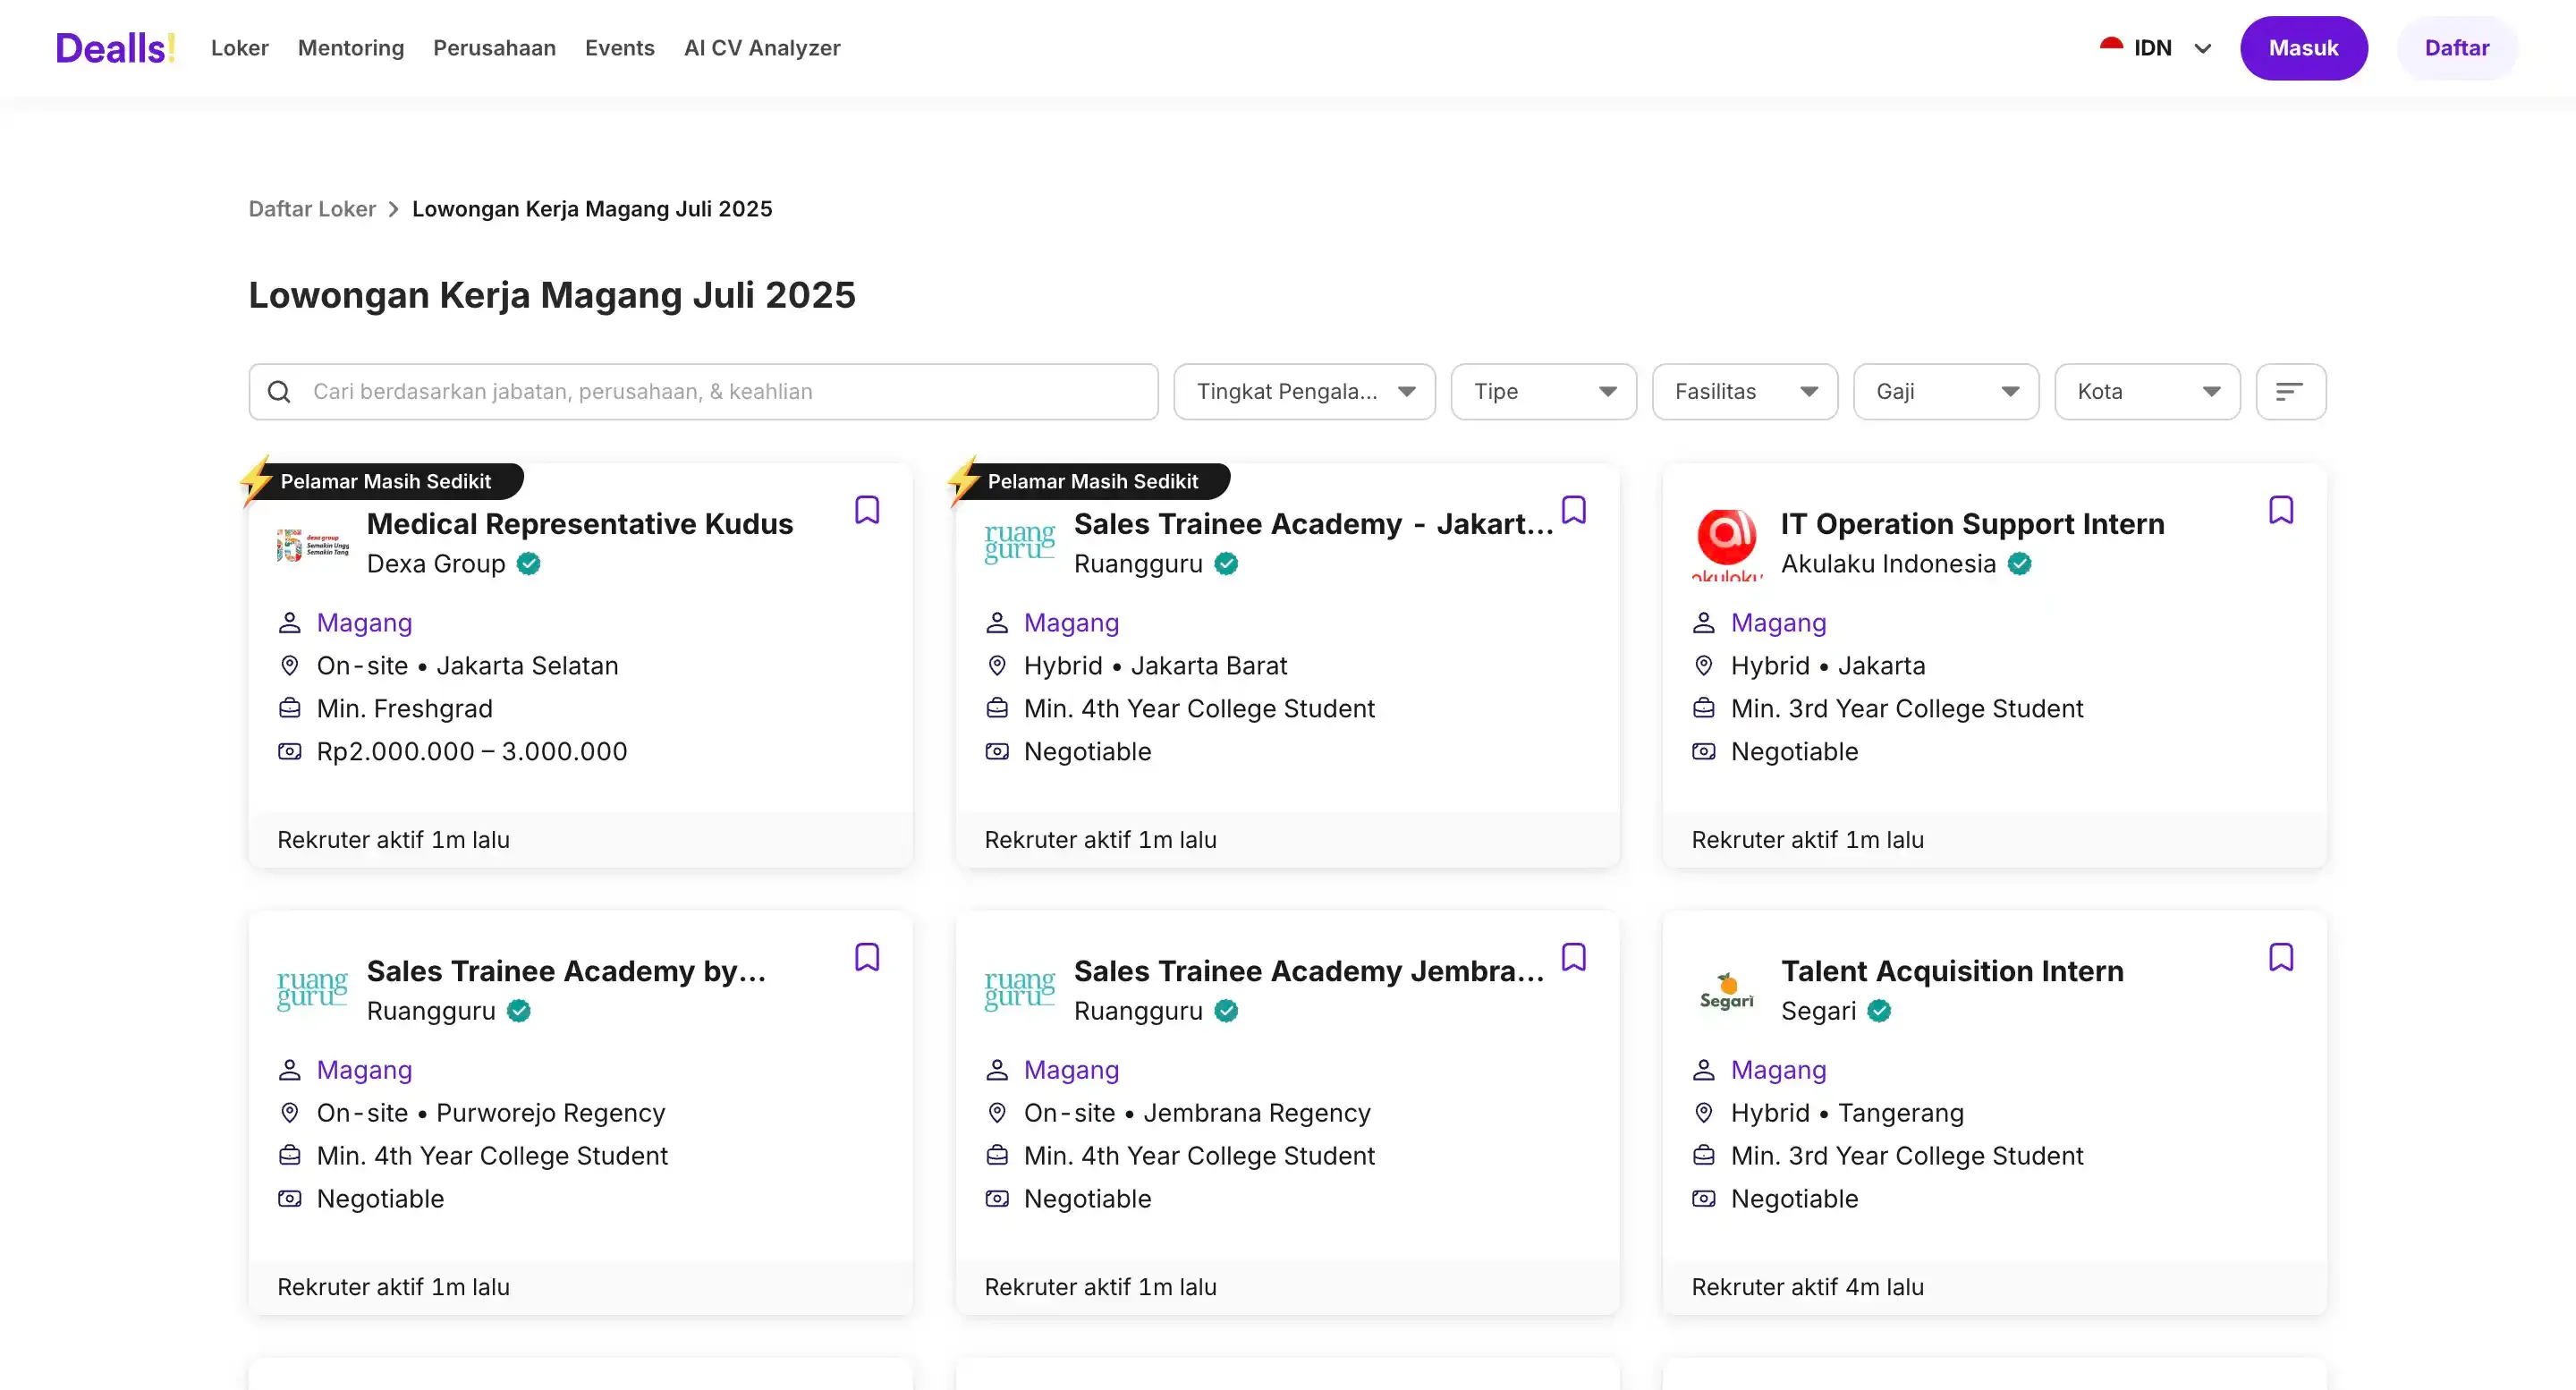Click person icon on IT Operation Support card

1704,622
